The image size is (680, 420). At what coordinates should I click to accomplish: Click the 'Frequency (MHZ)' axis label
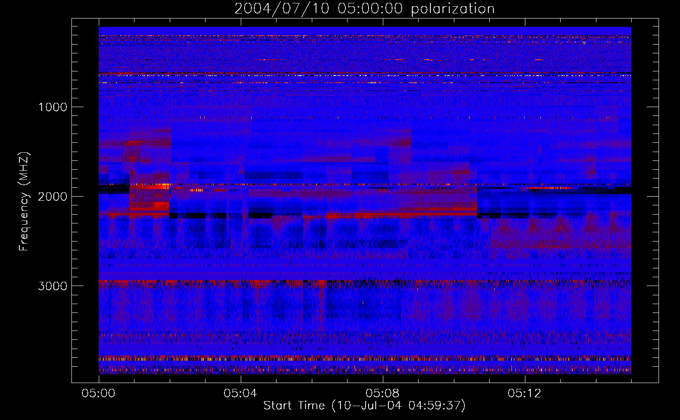(x=24, y=201)
